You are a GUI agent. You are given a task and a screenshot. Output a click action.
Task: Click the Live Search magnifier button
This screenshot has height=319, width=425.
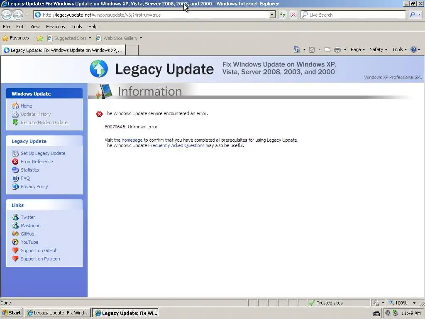[412, 15]
